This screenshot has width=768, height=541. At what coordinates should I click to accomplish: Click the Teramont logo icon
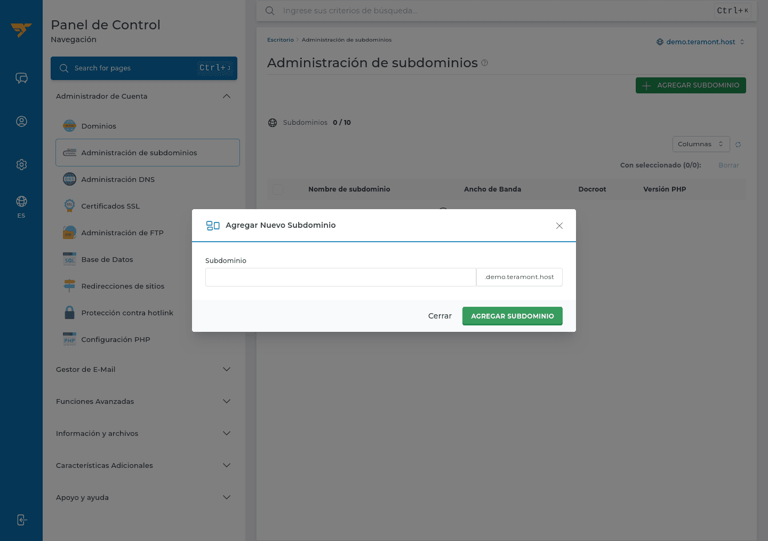(x=21, y=30)
